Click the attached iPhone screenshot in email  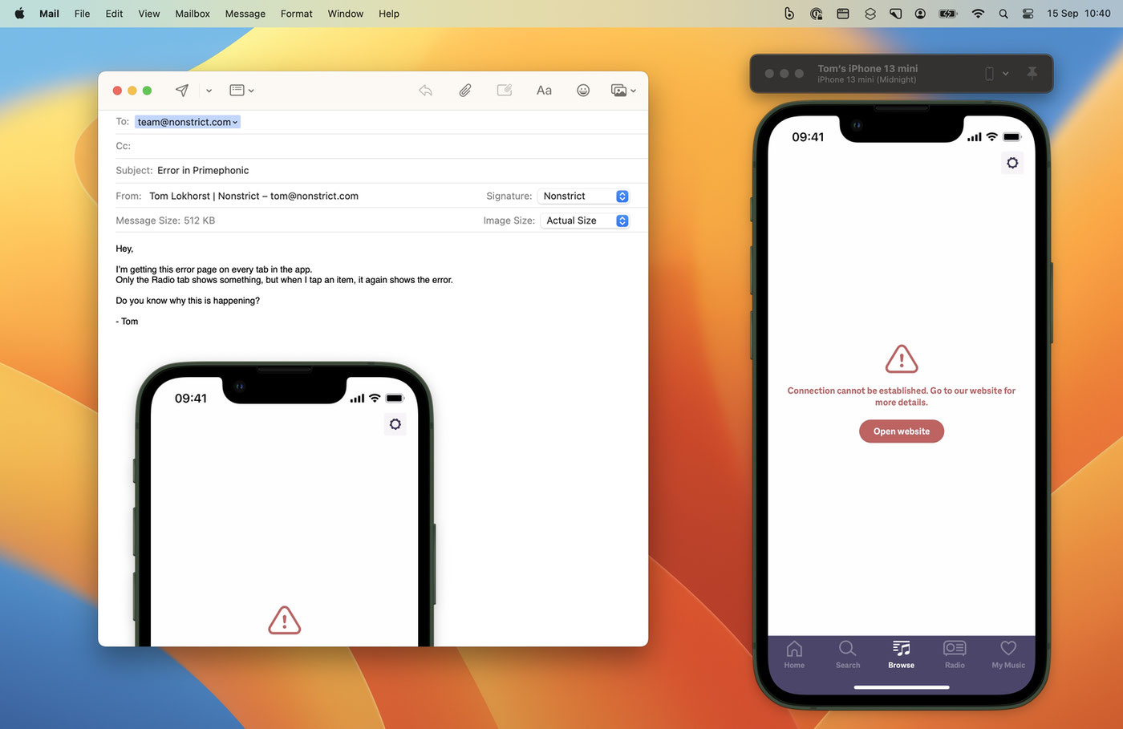pyautogui.click(x=285, y=504)
